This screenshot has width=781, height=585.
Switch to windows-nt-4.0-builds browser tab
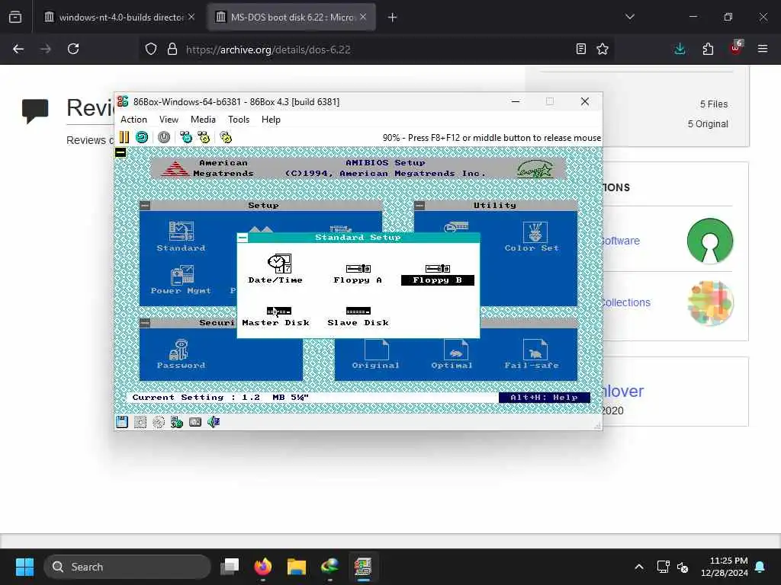click(120, 17)
